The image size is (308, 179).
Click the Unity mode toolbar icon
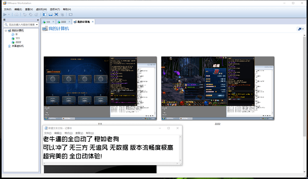[62, 14]
